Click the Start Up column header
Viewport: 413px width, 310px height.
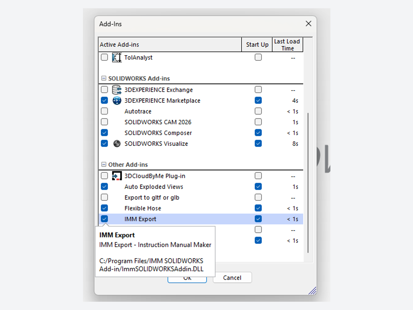[257, 45]
